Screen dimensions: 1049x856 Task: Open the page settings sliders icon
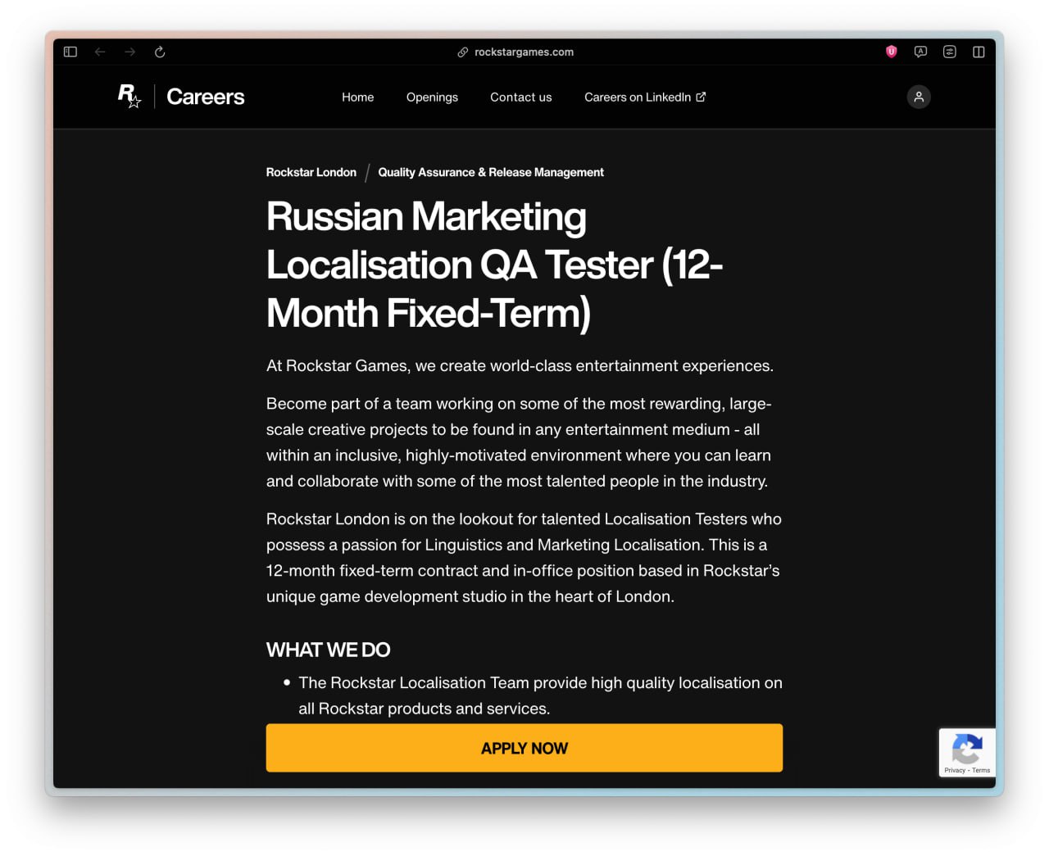[949, 52]
